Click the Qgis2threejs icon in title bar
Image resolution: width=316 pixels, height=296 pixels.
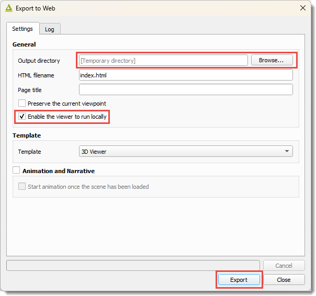[x=9, y=8]
